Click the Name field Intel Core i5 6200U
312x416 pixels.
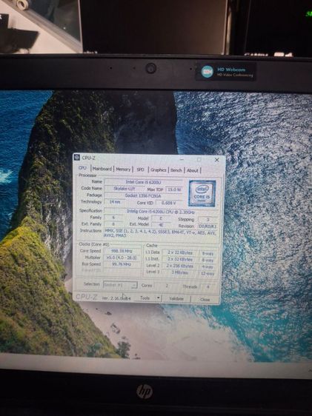coord(143,182)
